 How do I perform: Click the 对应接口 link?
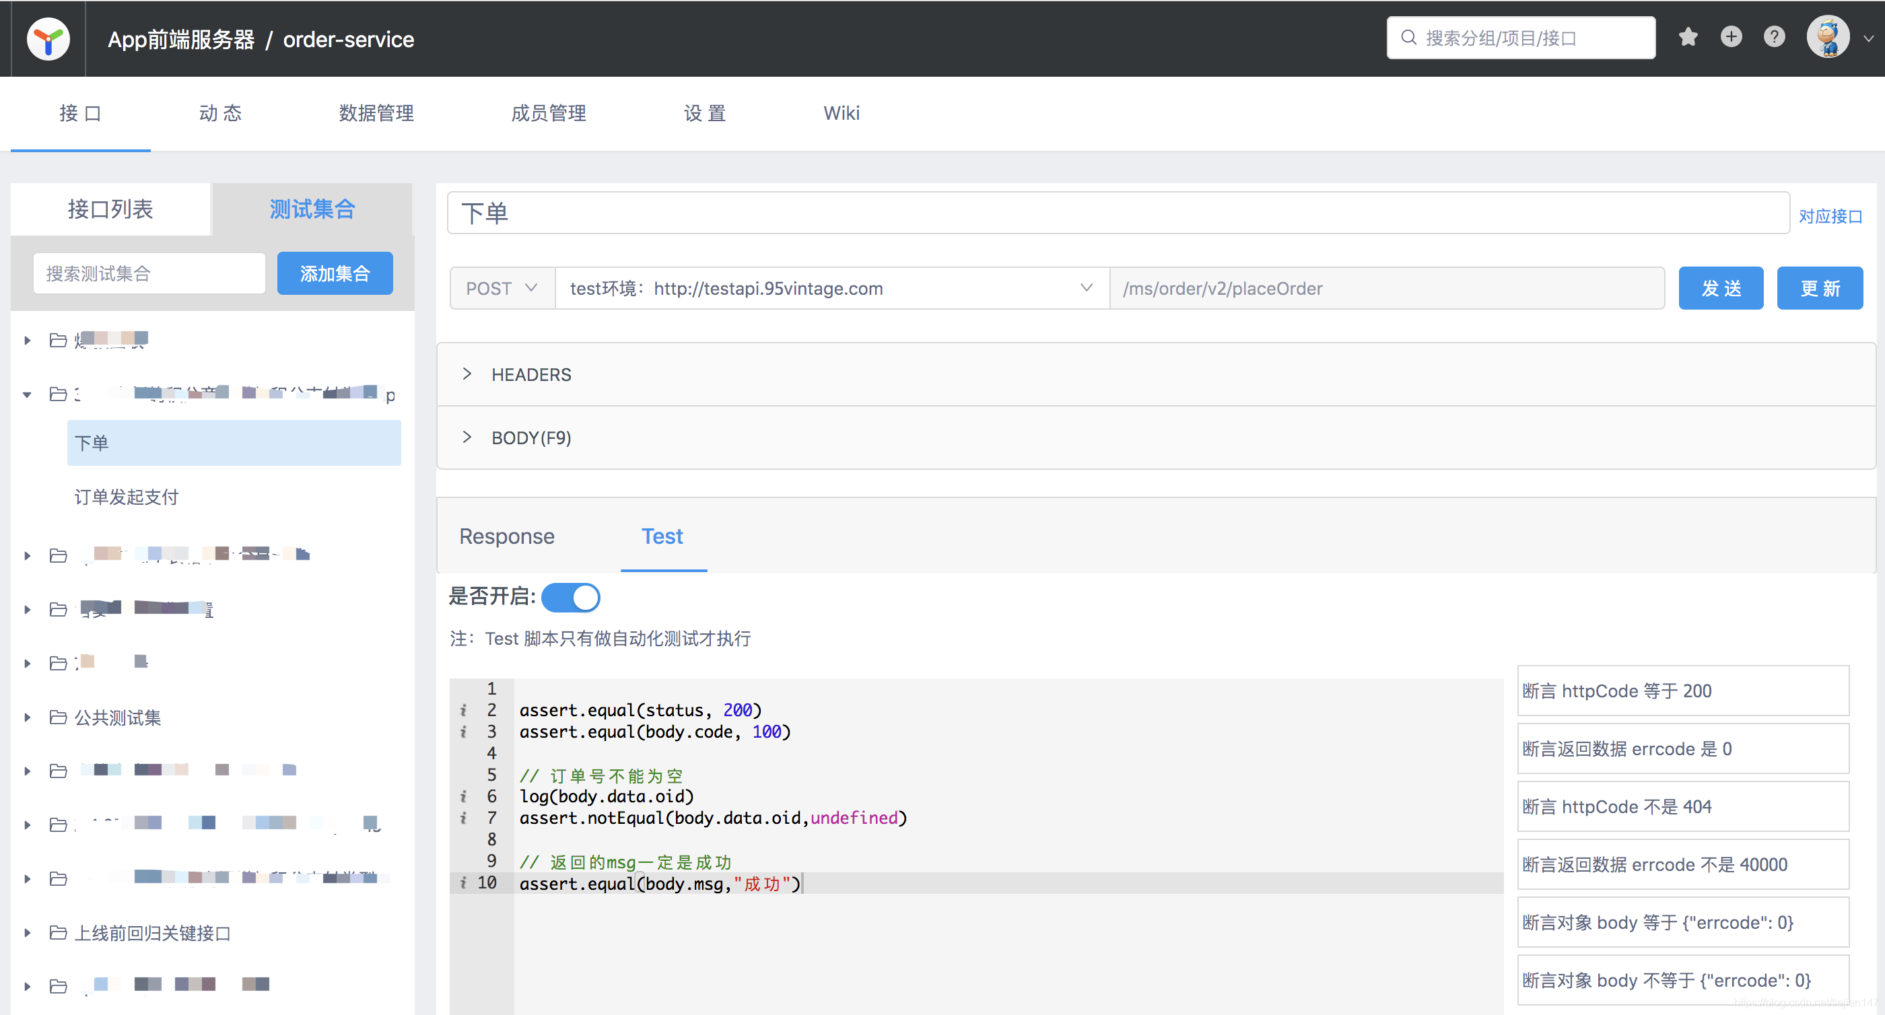click(1830, 217)
